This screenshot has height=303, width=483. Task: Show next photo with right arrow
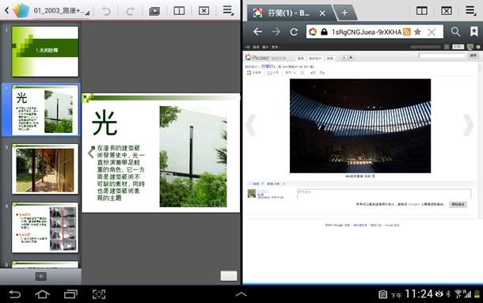tap(468, 125)
